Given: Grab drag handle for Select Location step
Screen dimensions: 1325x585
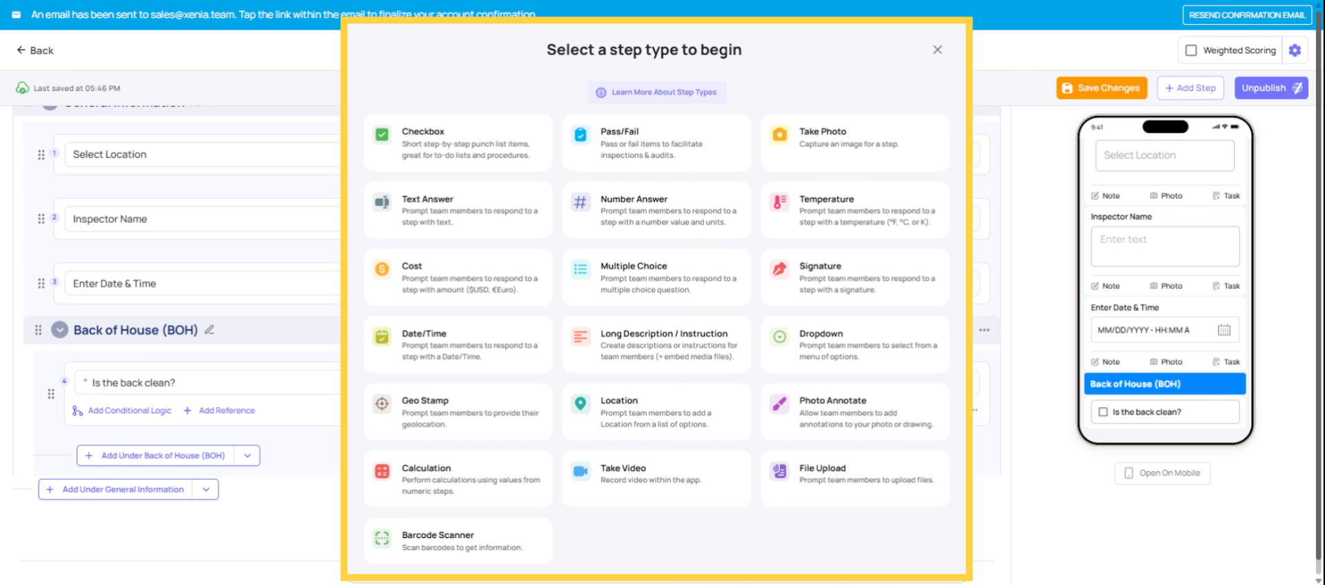Looking at the screenshot, I should [x=41, y=155].
